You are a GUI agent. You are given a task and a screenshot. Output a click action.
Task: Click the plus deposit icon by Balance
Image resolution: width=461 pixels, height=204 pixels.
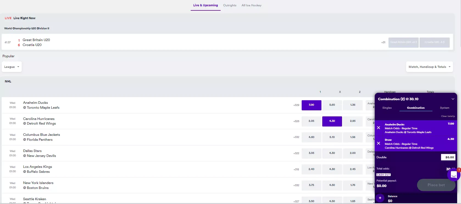coord(380,198)
